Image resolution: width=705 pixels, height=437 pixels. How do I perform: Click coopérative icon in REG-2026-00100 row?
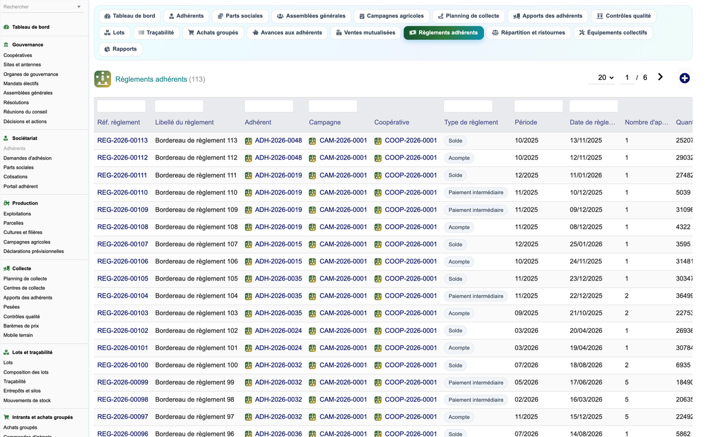[x=378, y=366]
